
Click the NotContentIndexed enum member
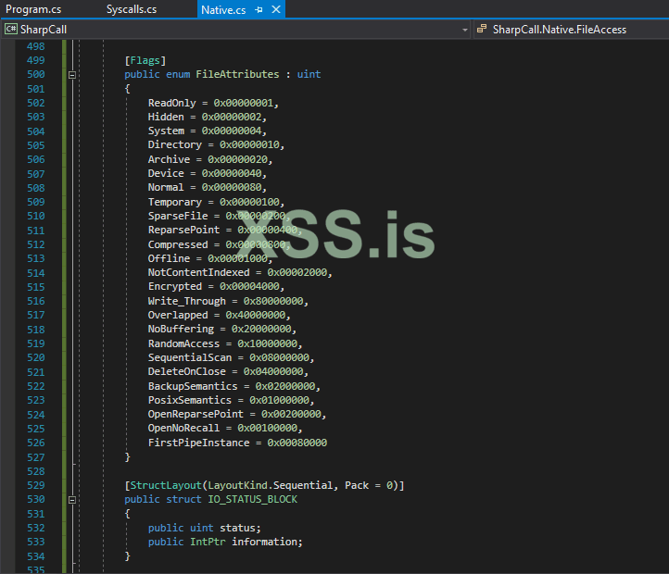pos(199,272)
